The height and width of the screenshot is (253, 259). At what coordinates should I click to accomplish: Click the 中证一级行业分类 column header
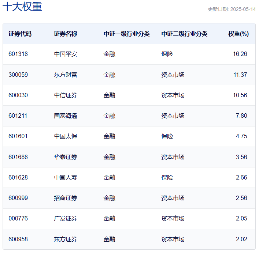126,34
